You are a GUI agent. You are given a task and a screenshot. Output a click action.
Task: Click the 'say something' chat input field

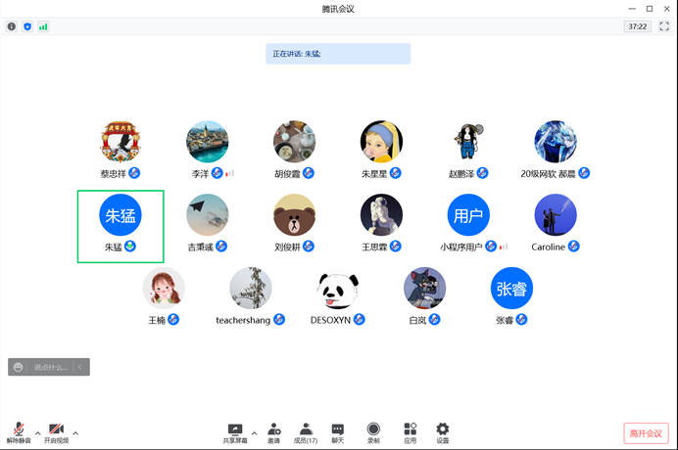click(50, 367)
